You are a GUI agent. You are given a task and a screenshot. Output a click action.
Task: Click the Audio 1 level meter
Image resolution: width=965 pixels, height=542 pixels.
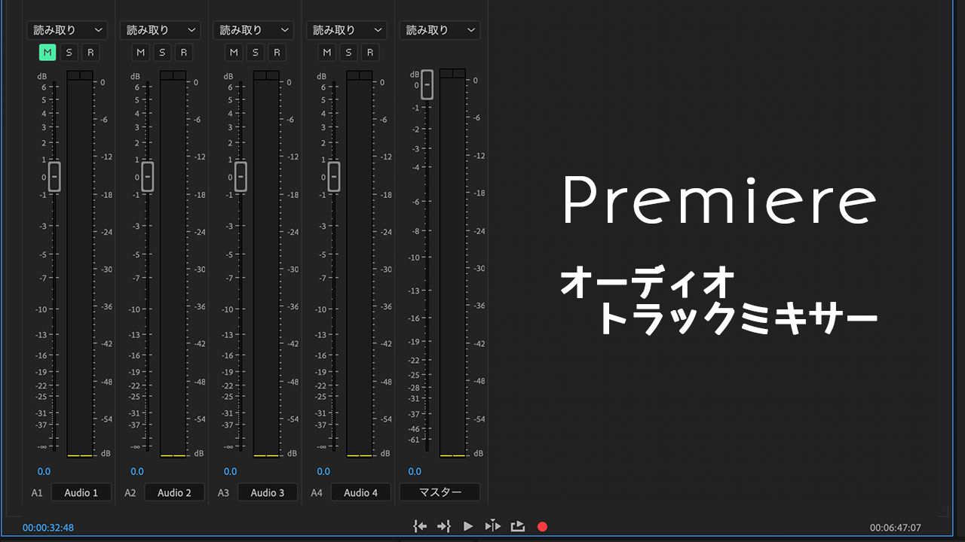pos(80,264)
